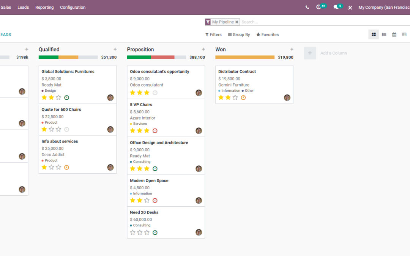This screenshot has height=256, width=410.
Task: Open the Configuration menu
Action: coord(73,7)
